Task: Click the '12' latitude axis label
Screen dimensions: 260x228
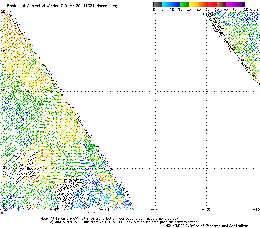Action: tap(3, 168)
